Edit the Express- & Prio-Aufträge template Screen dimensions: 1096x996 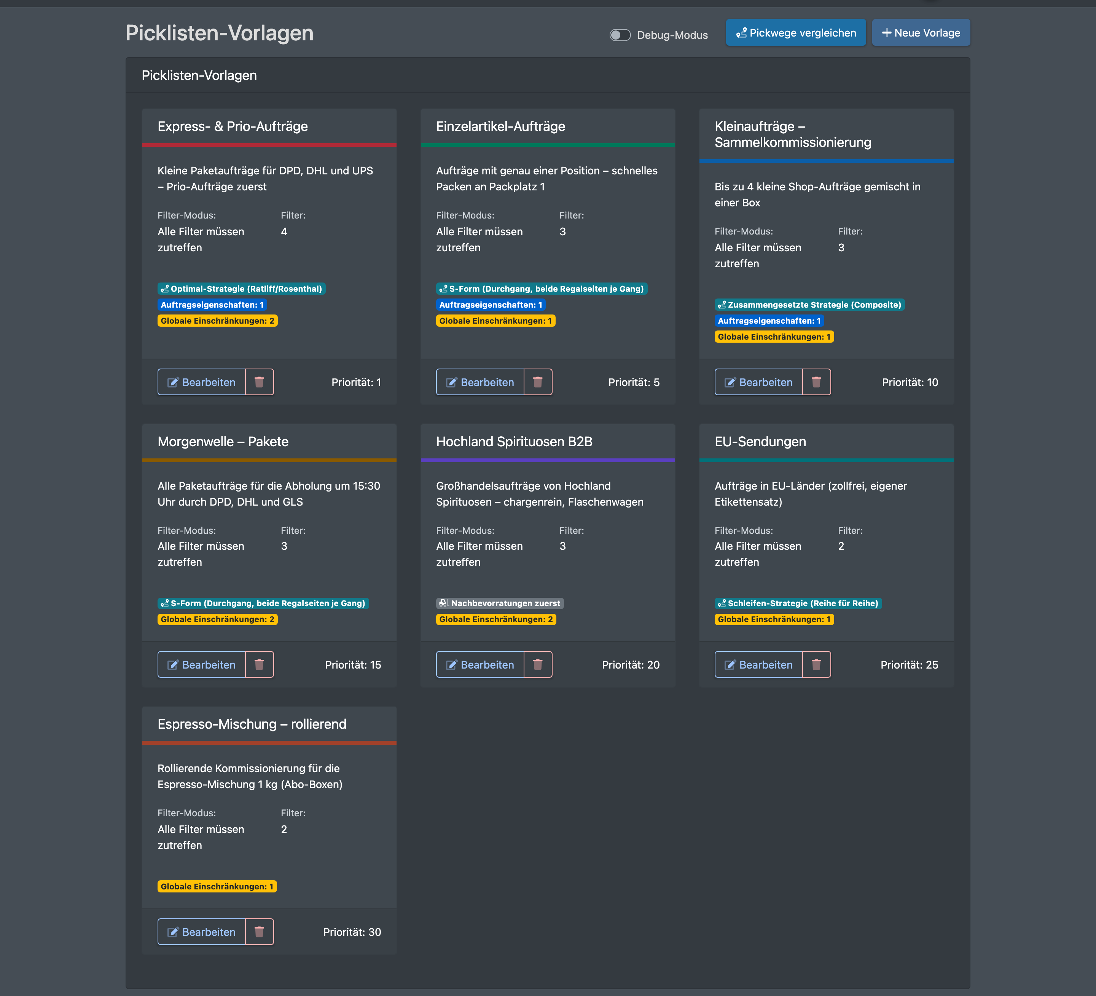202,382
